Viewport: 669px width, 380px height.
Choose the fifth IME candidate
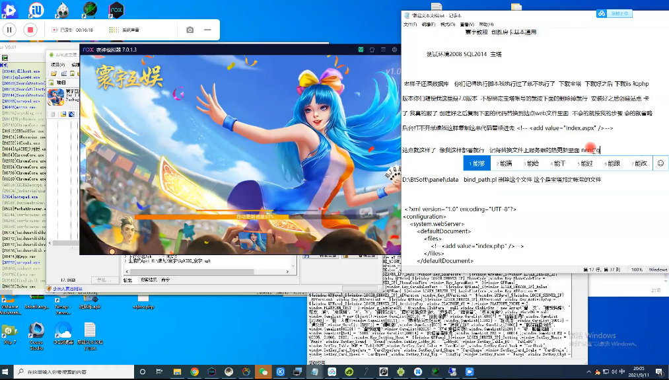[x=585, y=163]
